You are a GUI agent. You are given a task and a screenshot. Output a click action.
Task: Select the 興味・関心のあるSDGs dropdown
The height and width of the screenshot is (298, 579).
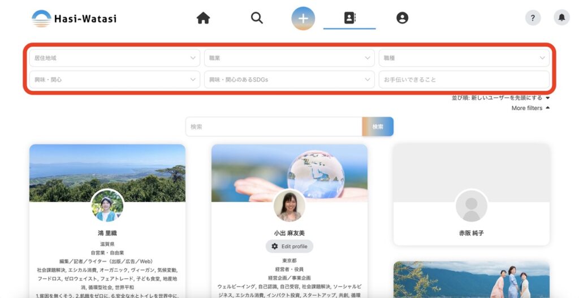289,80
